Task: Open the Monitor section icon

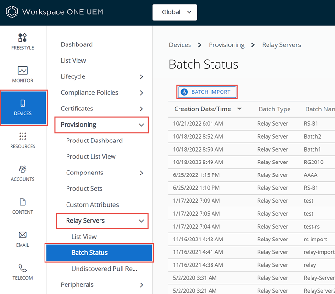Action: [x=22, y=70]
